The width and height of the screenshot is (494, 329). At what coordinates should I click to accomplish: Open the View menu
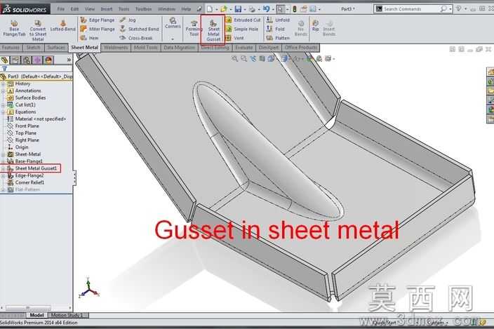(90, 9)
